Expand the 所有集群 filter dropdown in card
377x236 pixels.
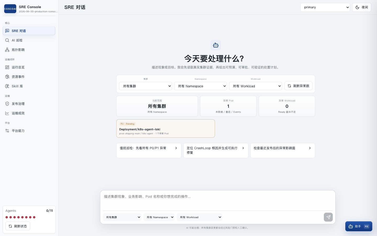tap(146, 86)
